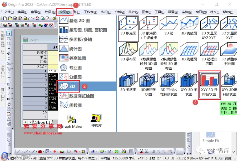Click the line plot button in bottom toolbar
This screenshot has height=161, width=237.
click(19, 151)
